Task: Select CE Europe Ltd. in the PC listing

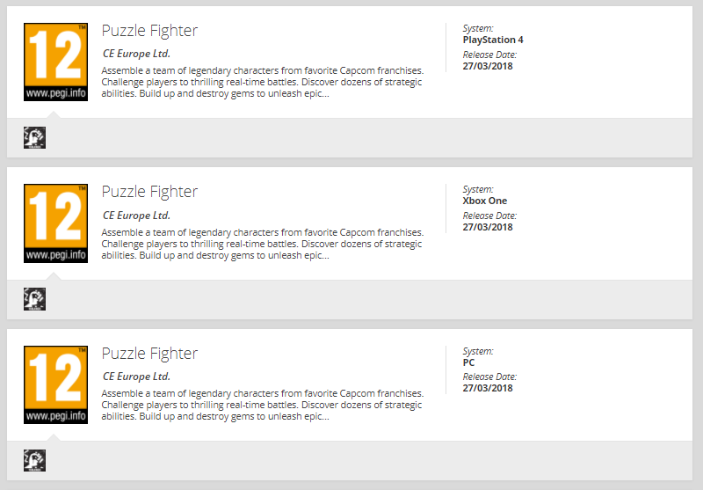Action: (136, 377)
